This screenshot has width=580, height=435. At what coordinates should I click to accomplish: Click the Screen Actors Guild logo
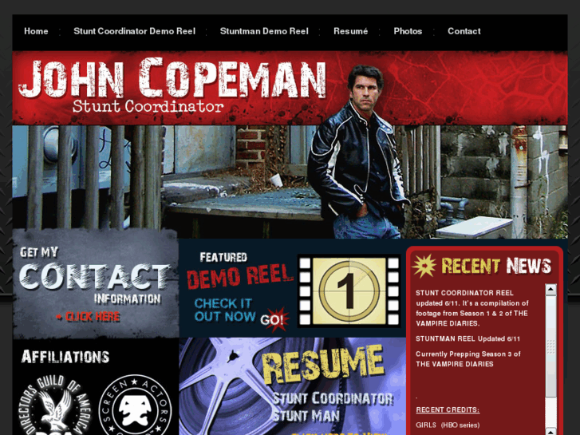point(135,406)
